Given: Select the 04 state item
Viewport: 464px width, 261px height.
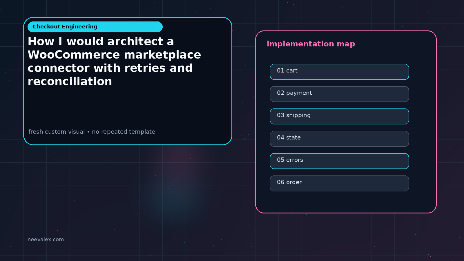Looking at the screenshot, I should 339,139.
